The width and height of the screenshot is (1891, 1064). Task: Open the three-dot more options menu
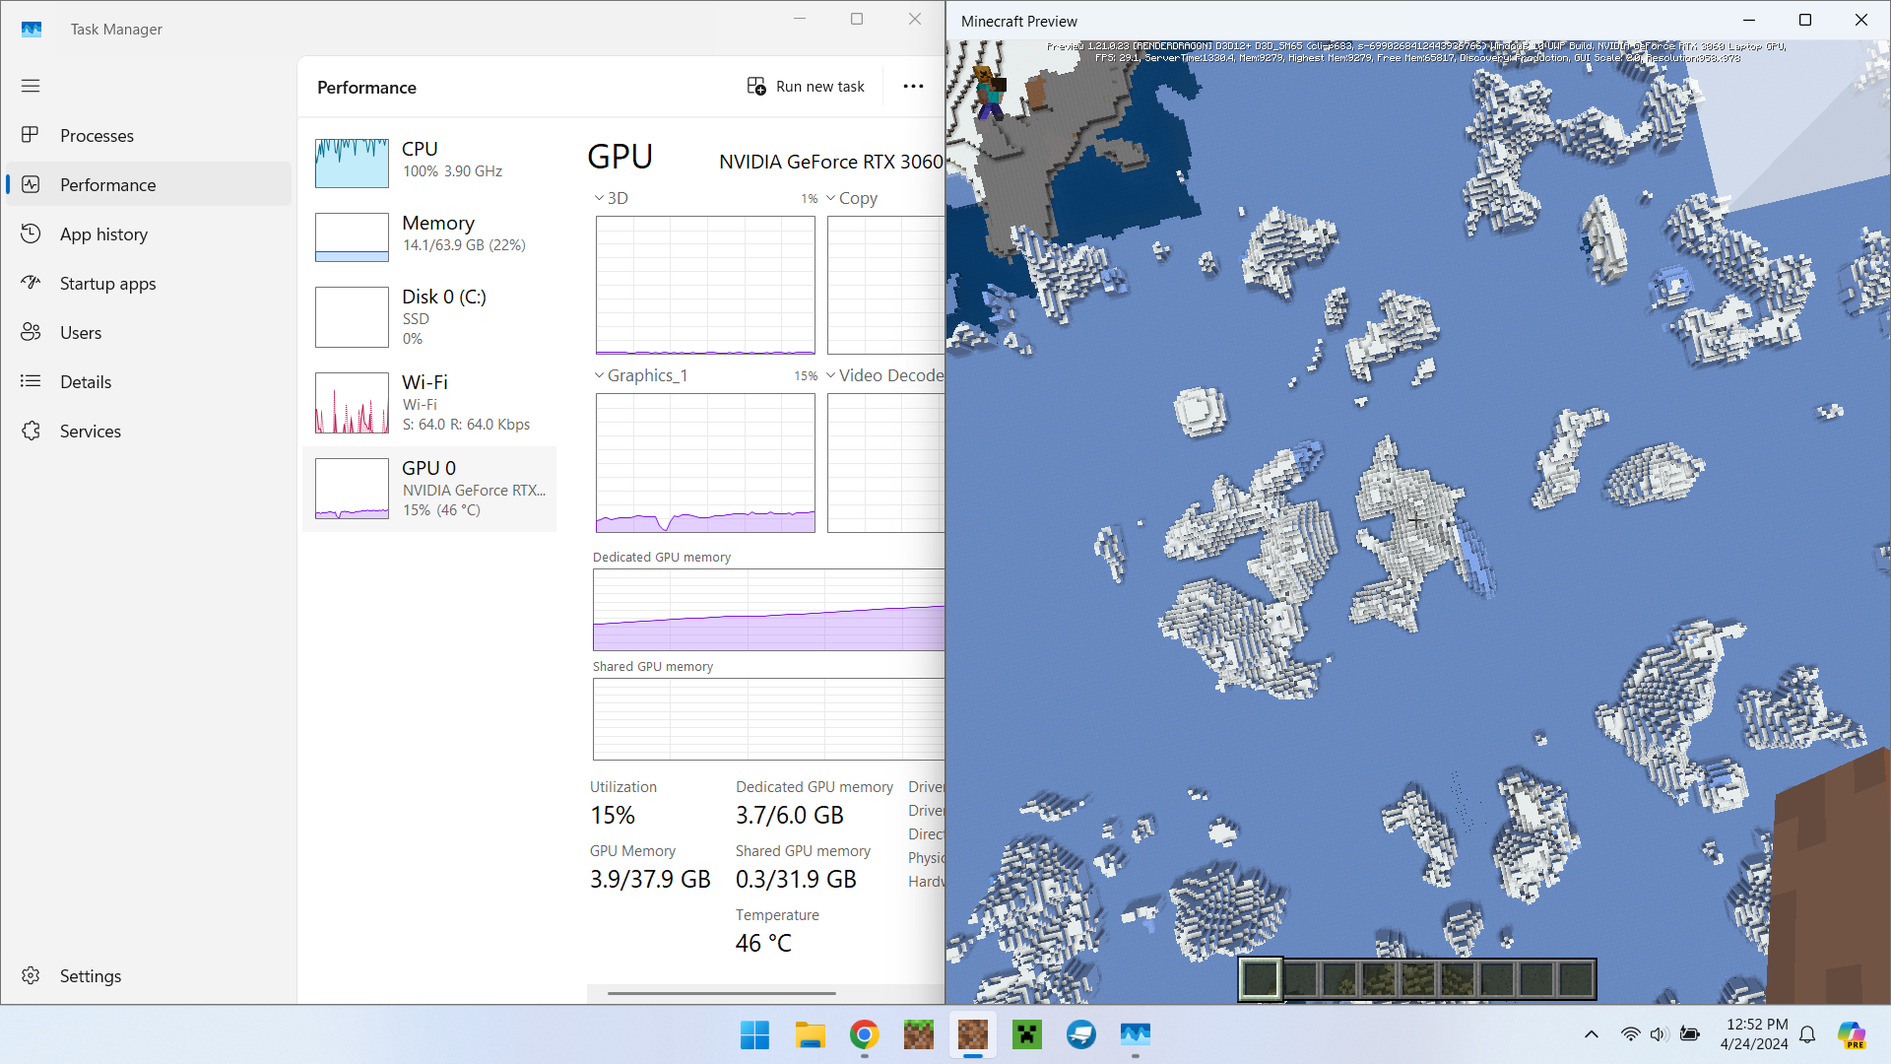(x=913, y=87)
